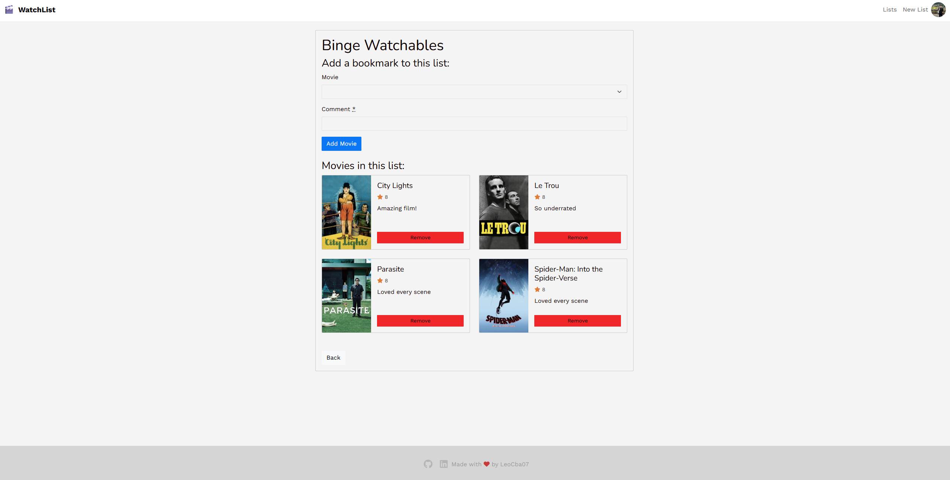Click the GitHub icon in the footer
Viewport: 950px width, 480px height.
(x=428, y=464)
